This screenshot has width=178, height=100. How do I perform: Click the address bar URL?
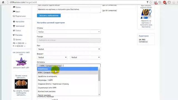click(23, 2)
